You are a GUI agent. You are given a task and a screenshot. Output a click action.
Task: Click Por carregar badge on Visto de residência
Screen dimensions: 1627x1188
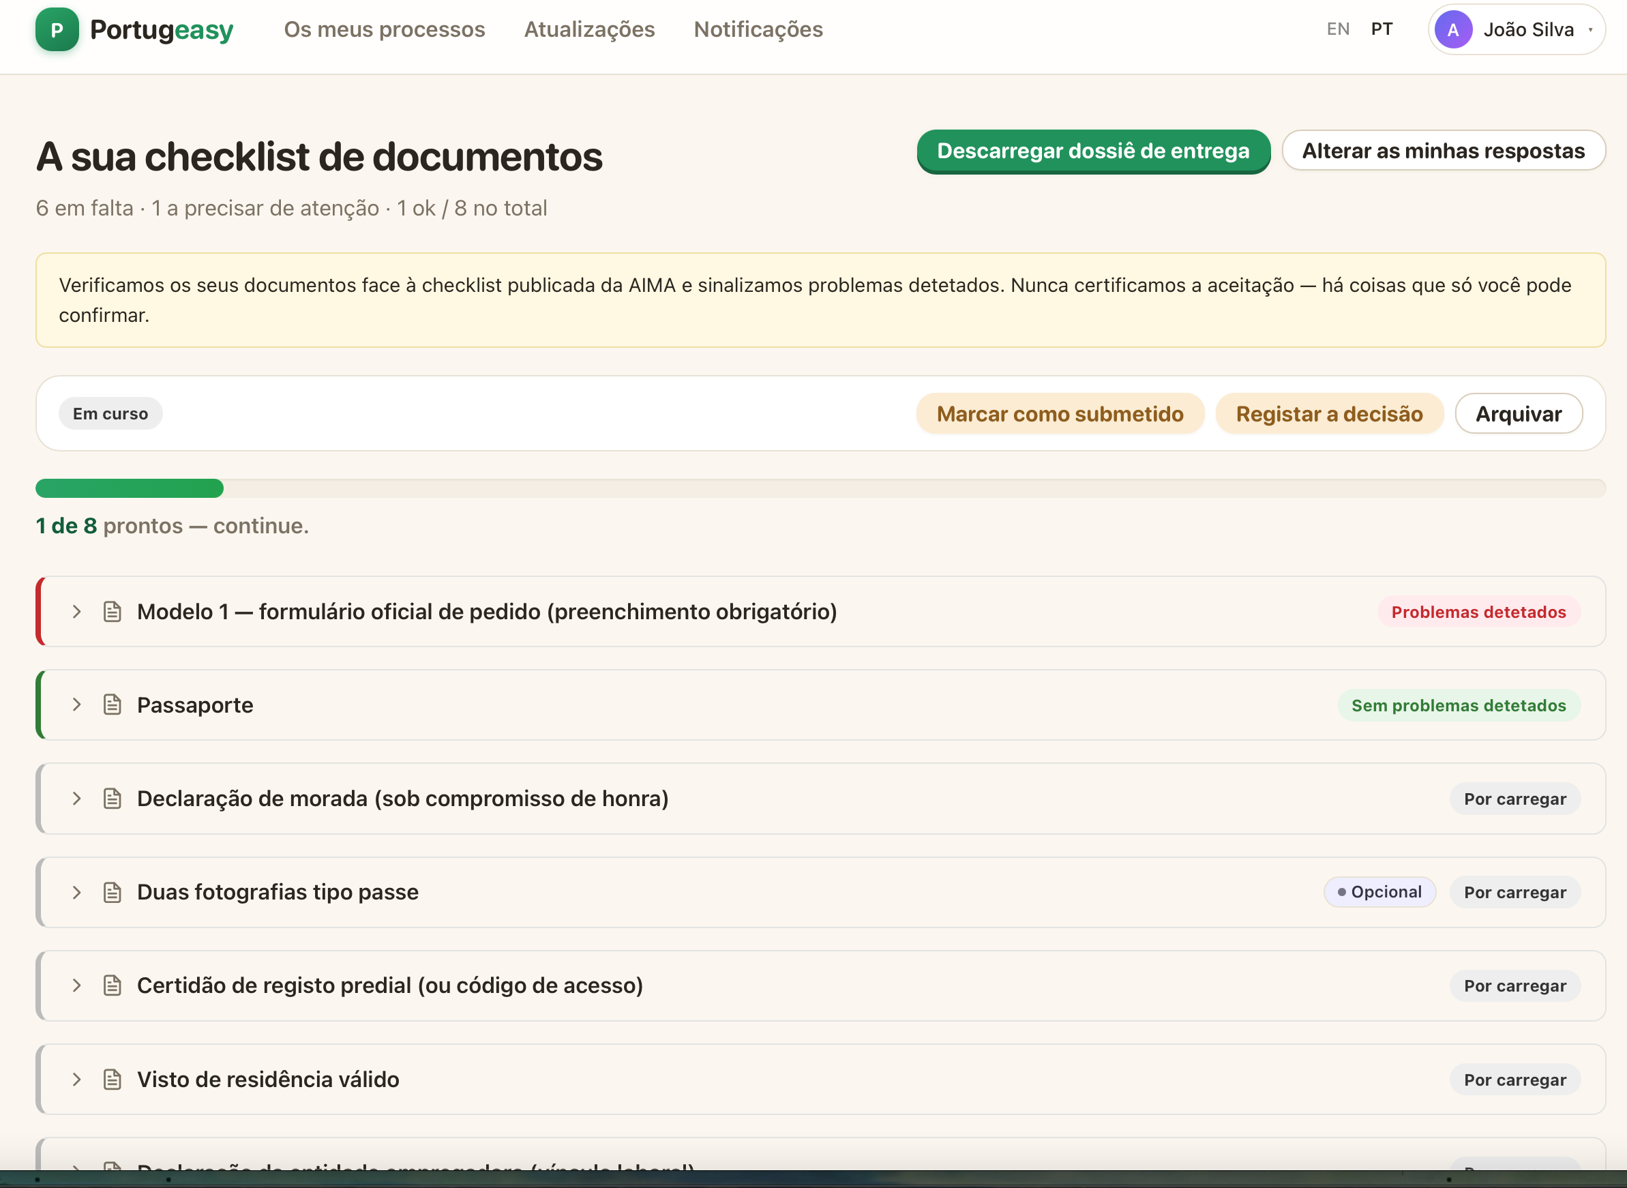[1515, 1080]
